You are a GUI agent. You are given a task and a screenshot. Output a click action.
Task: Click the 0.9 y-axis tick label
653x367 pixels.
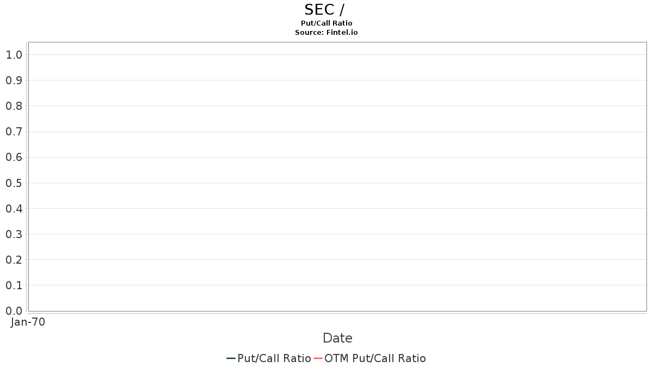[14, 80]
